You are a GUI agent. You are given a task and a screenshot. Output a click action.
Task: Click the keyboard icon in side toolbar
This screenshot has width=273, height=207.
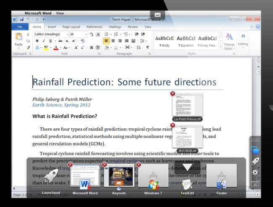coord(255,183)
